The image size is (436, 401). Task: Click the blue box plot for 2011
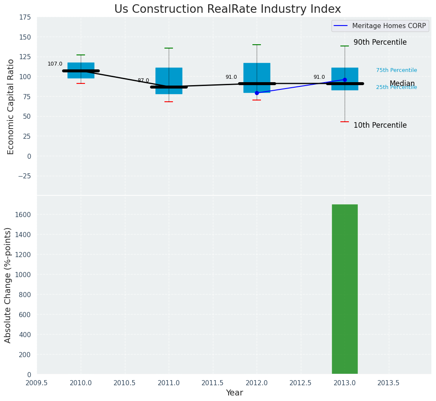tap(169, 81)
